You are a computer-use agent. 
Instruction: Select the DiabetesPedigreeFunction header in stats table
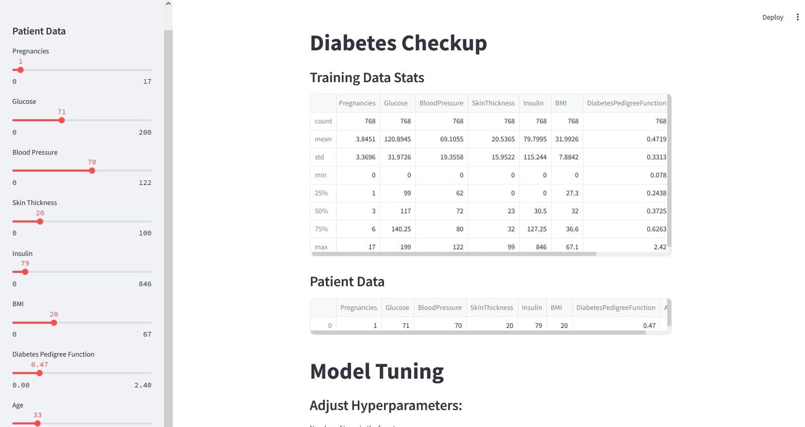[626, 103]
